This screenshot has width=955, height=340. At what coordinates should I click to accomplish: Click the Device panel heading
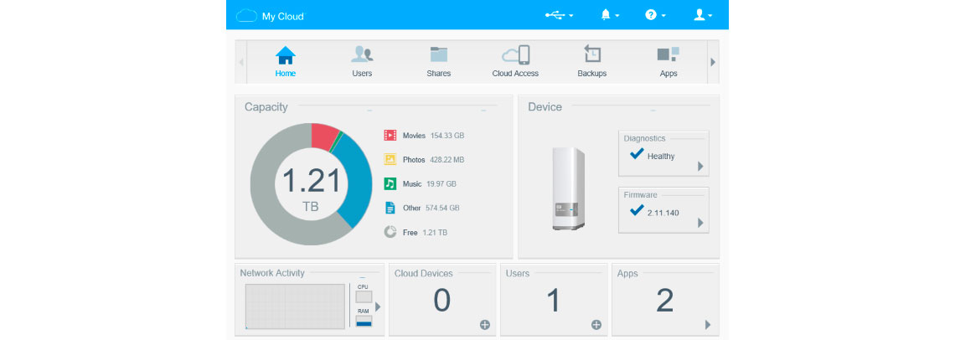coord(545,106)
